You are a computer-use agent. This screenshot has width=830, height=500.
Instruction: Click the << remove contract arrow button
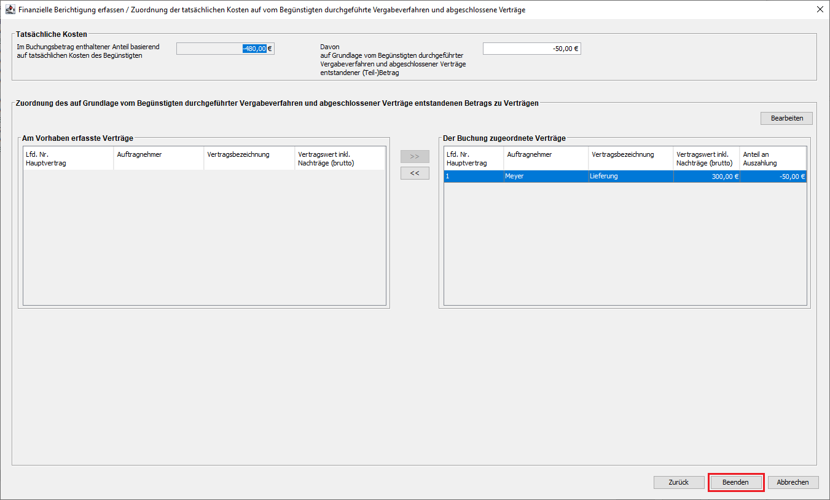pos(415,173)
